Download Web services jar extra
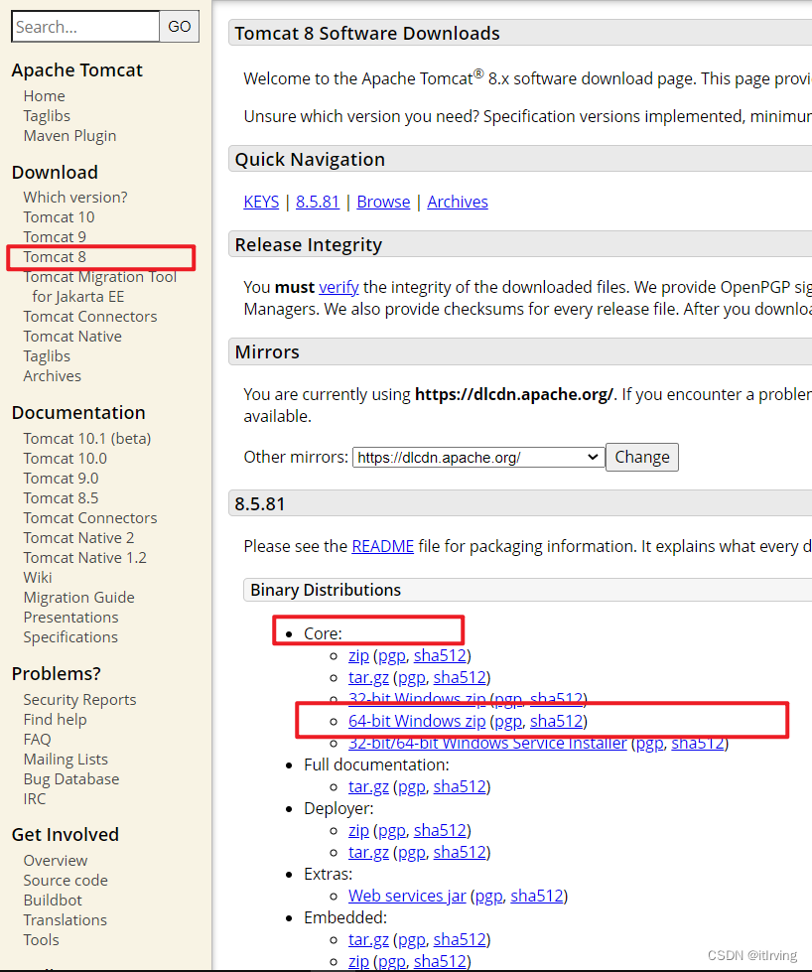The height and width of the screenshot is (972, 812). click(x=407, y=896)
